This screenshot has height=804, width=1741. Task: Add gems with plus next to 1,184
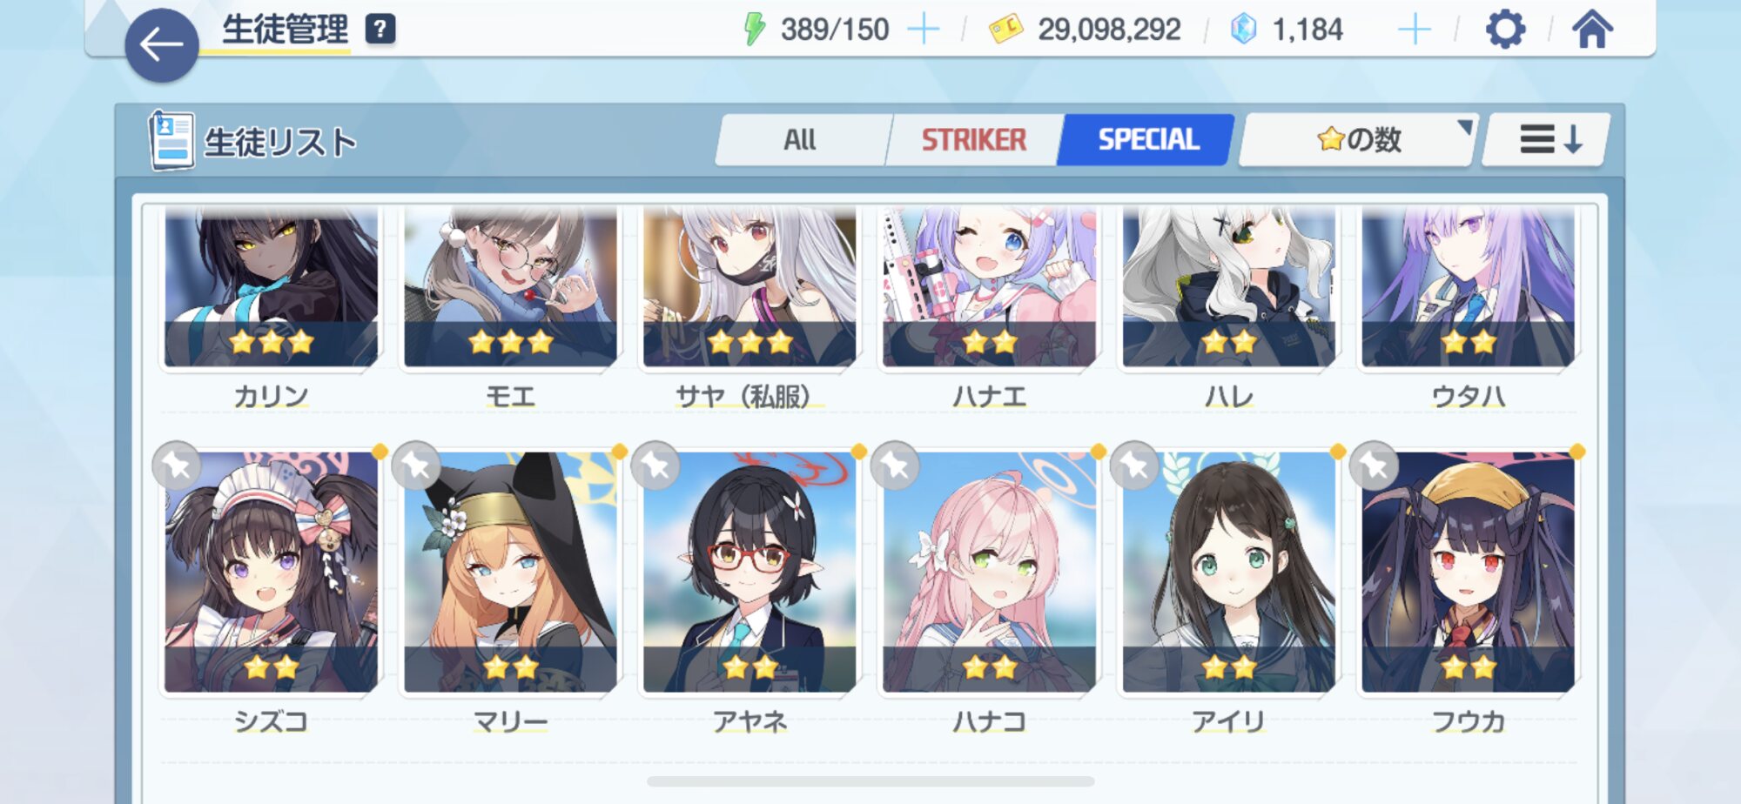[x=1415, y=30]
